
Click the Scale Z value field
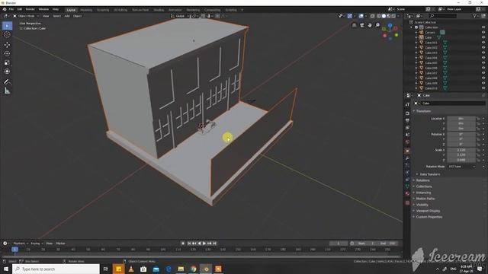[x=461, y=160]
